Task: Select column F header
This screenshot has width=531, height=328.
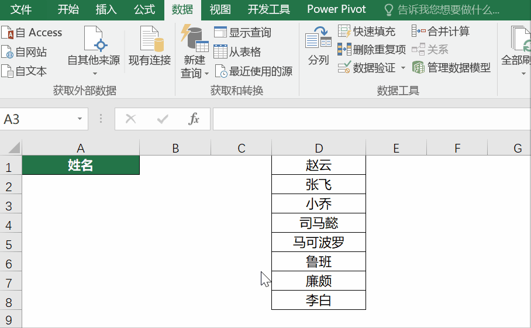Action: (x=457, y=148)
